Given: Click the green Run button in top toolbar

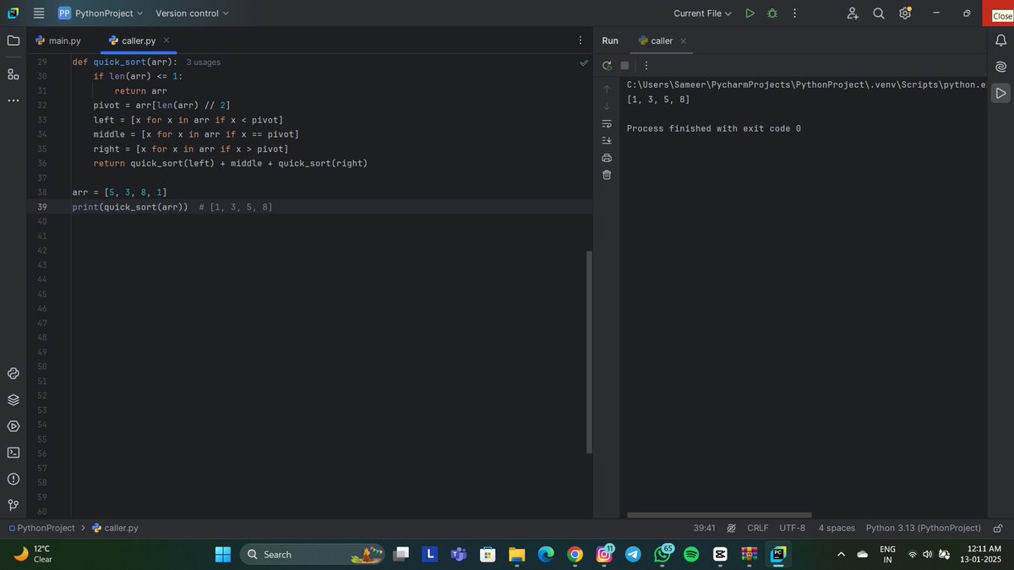Looking at the screenshot, I should pos(750,14).
